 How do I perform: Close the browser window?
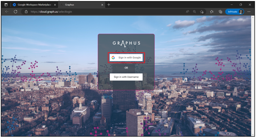[x=250, y=5]
